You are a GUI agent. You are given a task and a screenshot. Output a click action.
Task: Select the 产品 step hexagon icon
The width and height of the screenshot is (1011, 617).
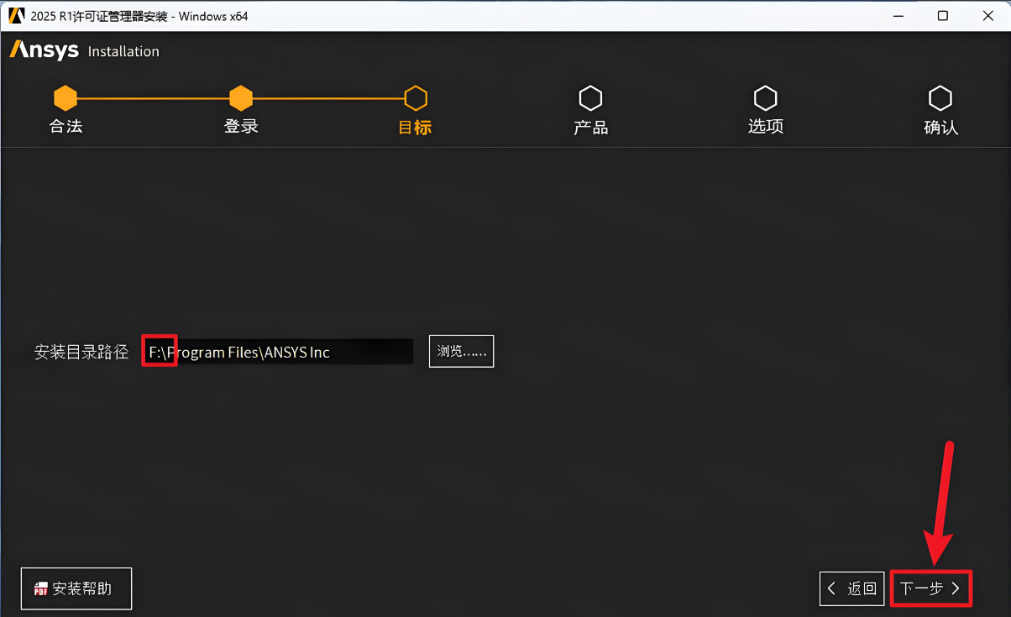click(590, 98)
